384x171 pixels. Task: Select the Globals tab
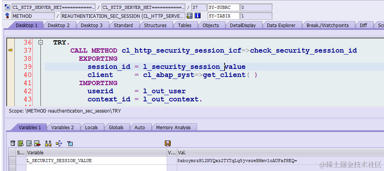coord(116,127)
